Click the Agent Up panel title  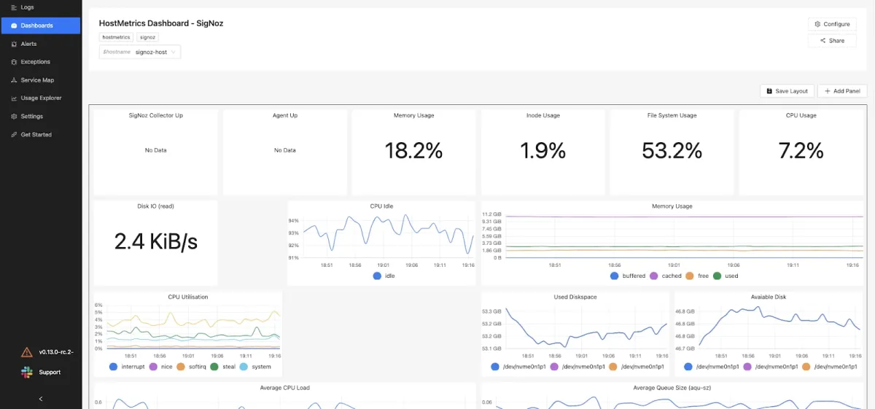285,115
